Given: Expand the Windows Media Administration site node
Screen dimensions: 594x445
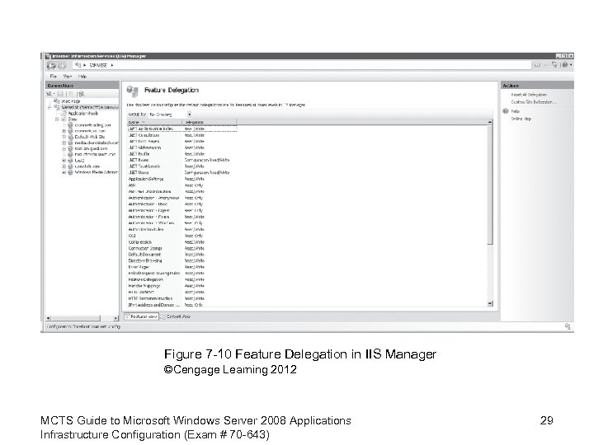Looking at the screenshot, I should pyautogui.click(x=64, y=172).
